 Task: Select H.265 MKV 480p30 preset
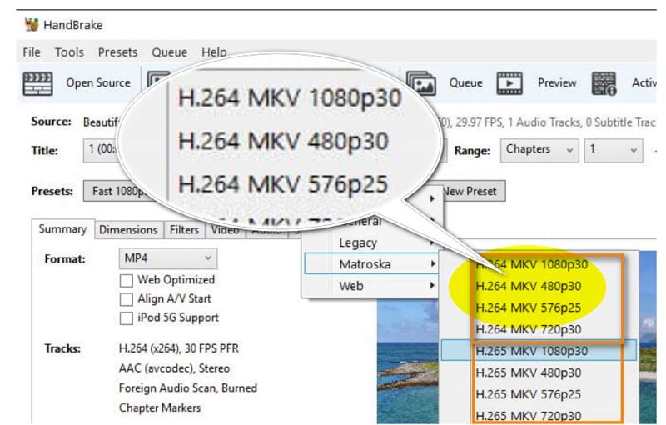click(x=539, y=372)
